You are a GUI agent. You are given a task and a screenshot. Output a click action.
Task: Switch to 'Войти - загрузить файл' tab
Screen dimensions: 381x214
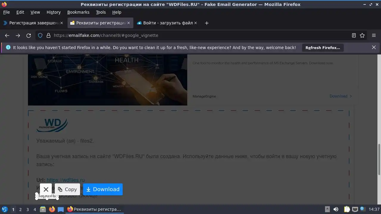(x=167, y=23)
